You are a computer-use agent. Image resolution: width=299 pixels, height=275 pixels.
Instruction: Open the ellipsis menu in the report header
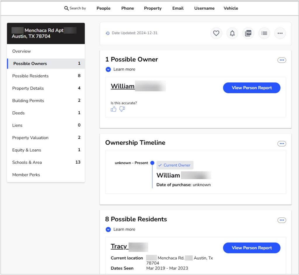point(280,33)
